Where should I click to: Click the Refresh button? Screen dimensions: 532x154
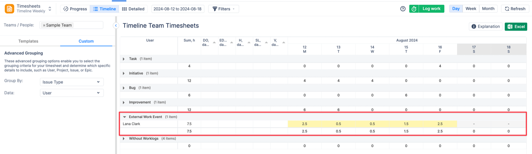tap(515, 9)
